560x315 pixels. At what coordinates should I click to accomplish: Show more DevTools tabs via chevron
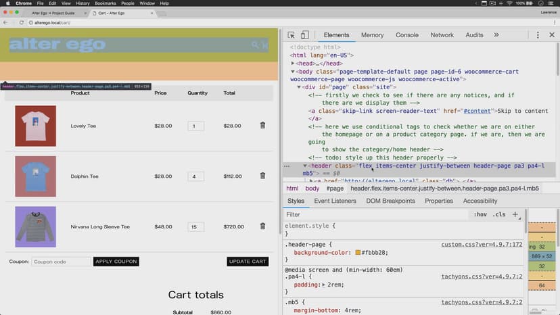point(496,35)
